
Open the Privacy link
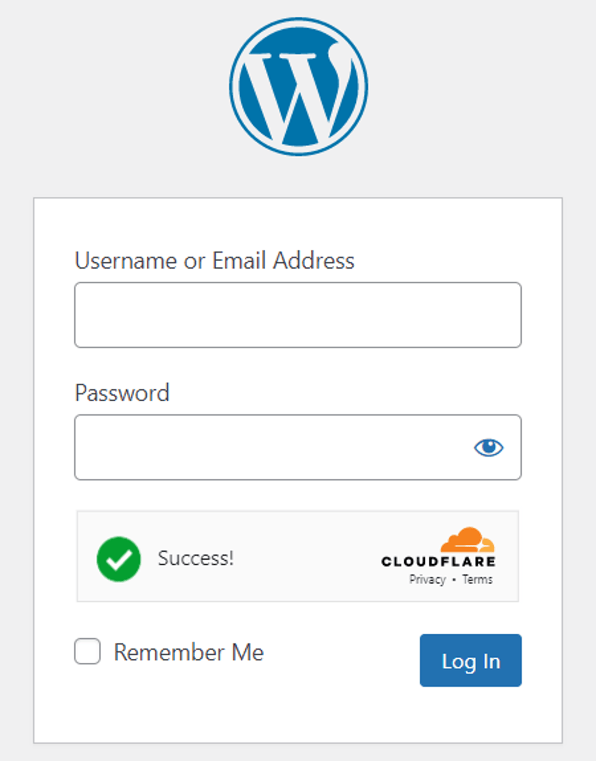[x=427, y=579]
